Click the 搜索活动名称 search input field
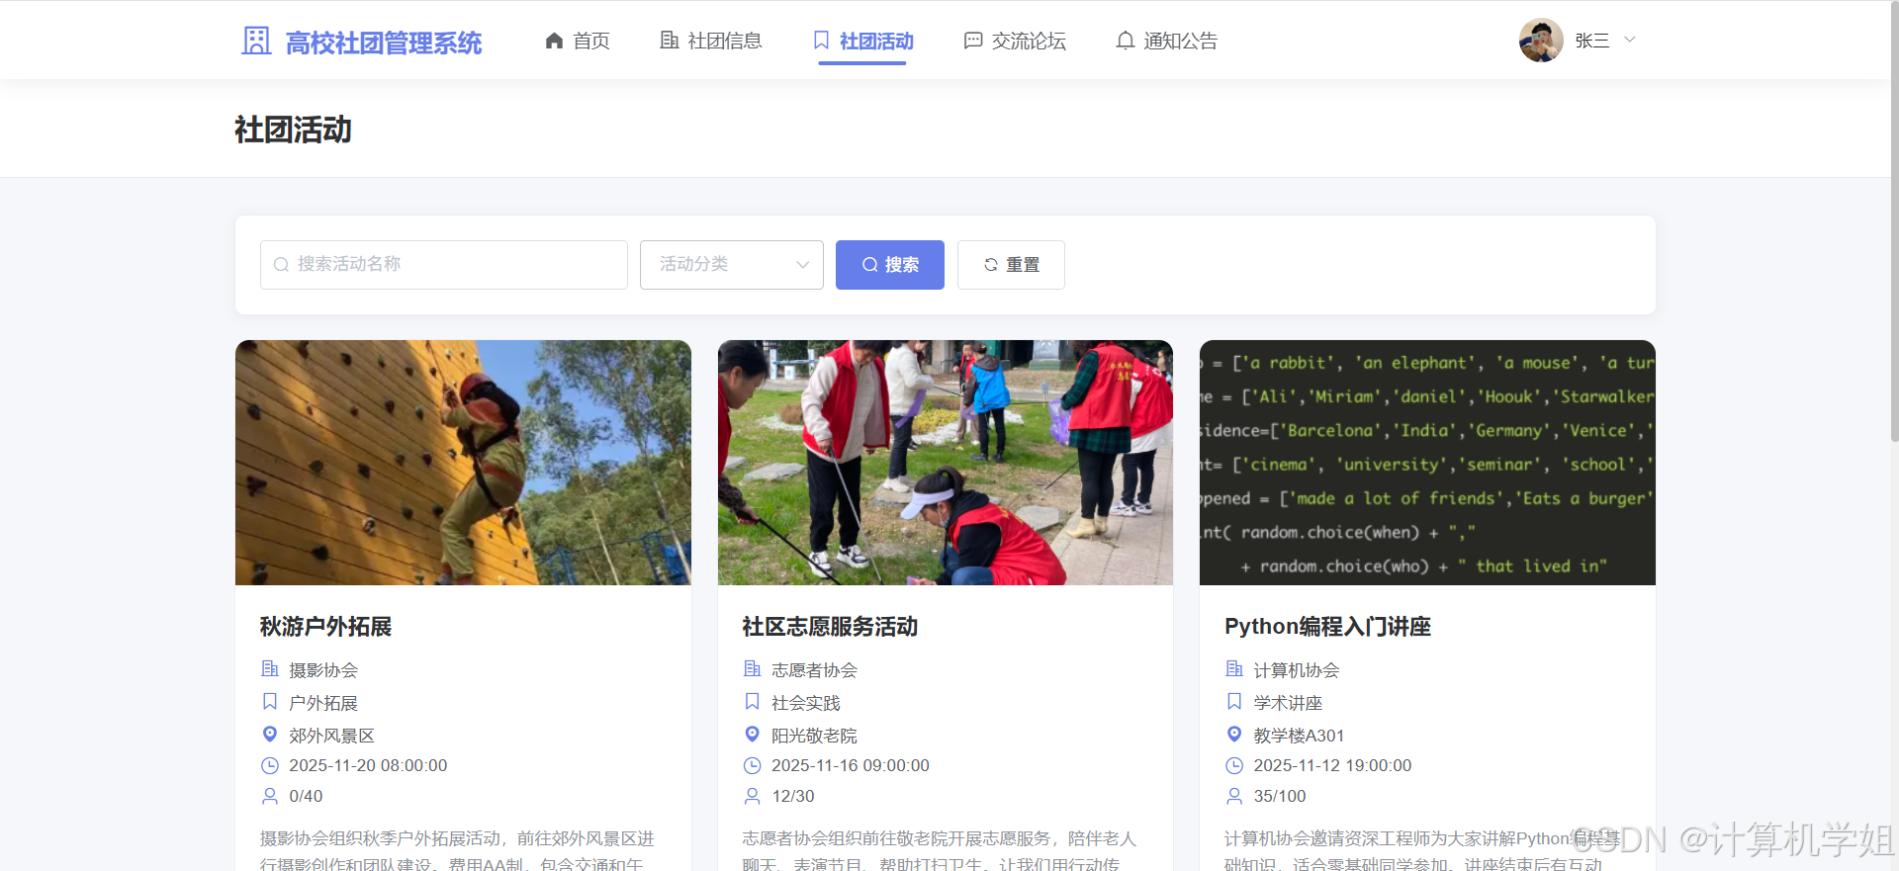Screen dimensions: 1899x871 click(x=444, y=265)
